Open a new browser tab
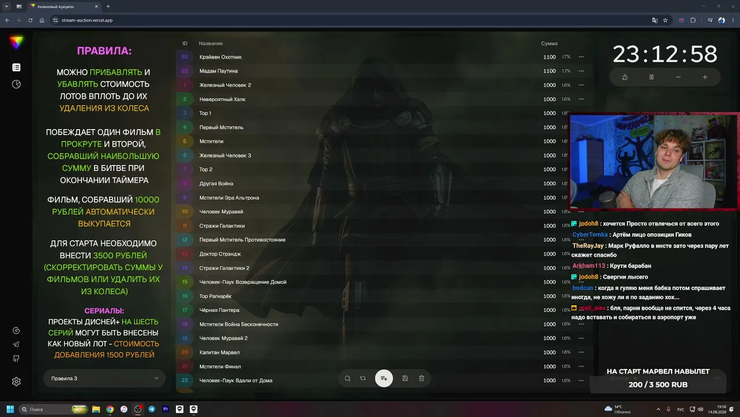740x417 pixels. [108, 6]
